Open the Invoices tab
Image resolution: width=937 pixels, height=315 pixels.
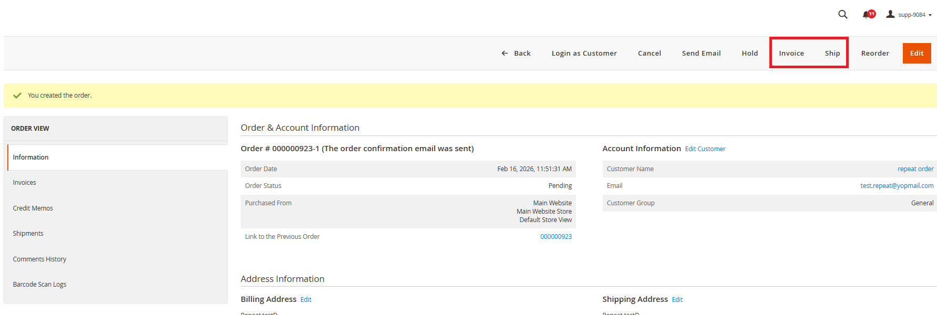(x=25, y=183)
